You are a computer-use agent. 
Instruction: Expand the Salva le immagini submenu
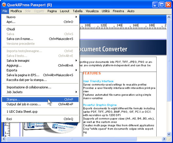point(40,61)
